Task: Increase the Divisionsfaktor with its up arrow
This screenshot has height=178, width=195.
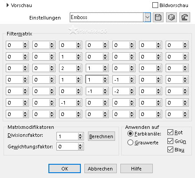Action: point(80,135)
